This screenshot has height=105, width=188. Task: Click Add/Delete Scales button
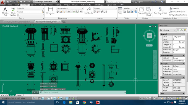(177, 12)
